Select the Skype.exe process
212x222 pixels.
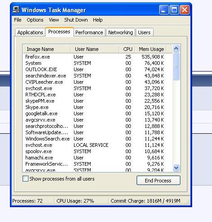click(97, 107)
